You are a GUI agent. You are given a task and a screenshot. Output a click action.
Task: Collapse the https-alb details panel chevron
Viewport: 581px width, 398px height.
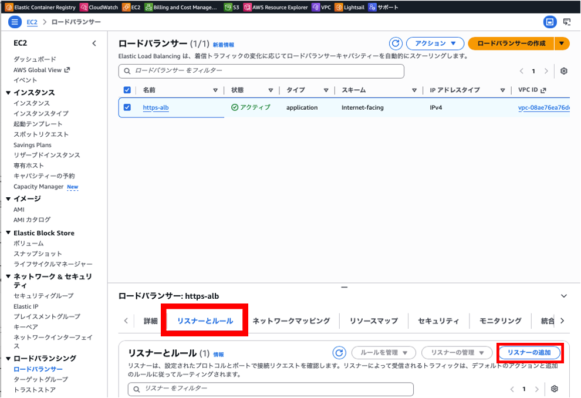[x=563, y=296]
